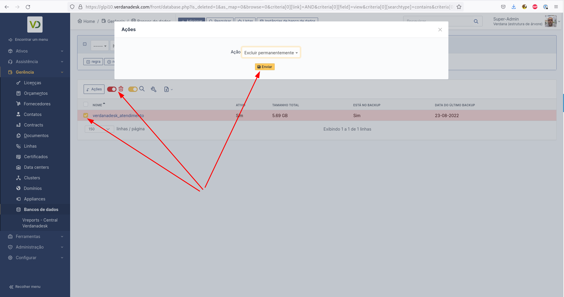Click the wrench settings icon on results toolbar
Image resolution: width=564 pixels, height=297 pixels.
153,89
